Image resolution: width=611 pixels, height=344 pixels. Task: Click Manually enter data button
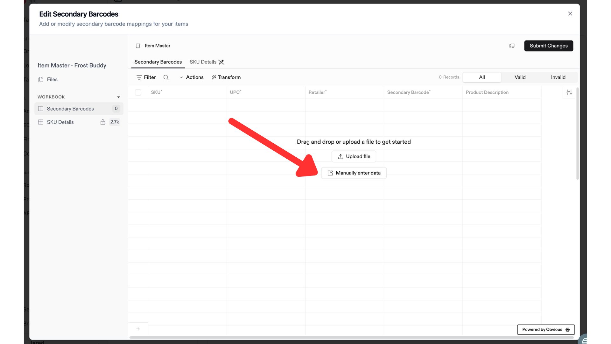(354, 173)
